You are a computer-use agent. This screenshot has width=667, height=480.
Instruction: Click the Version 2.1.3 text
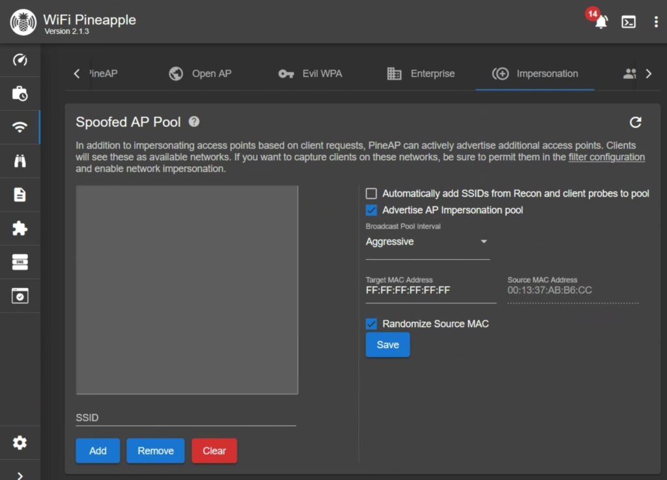(67, 31)
